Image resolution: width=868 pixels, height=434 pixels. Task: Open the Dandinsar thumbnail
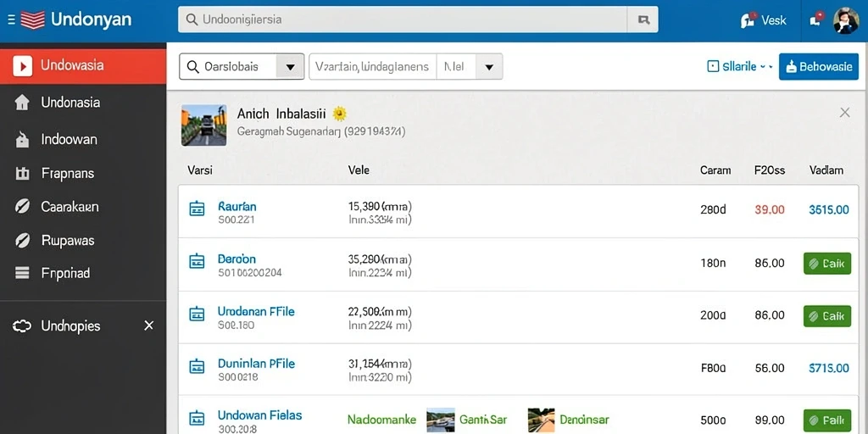(x=542, y=420)
